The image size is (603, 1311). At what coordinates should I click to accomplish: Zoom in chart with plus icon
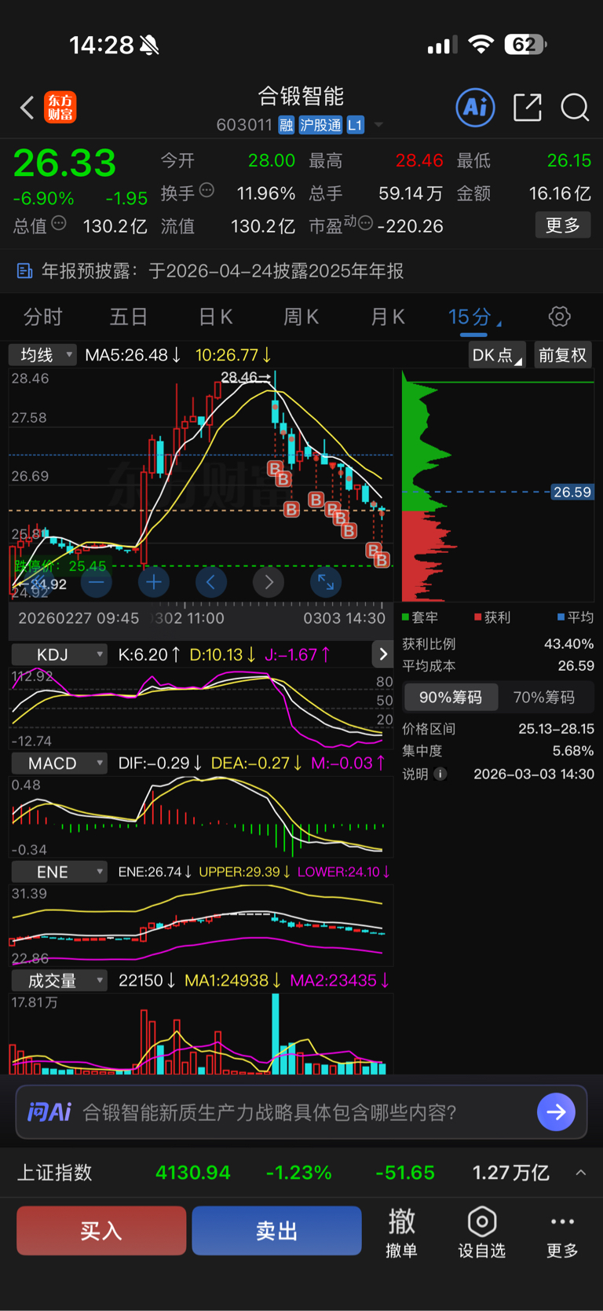pyautogui.click(x=154, y=582)
